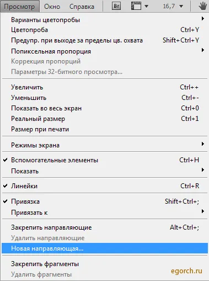Open the Привязать к submenu

click(x=105, y=213)
